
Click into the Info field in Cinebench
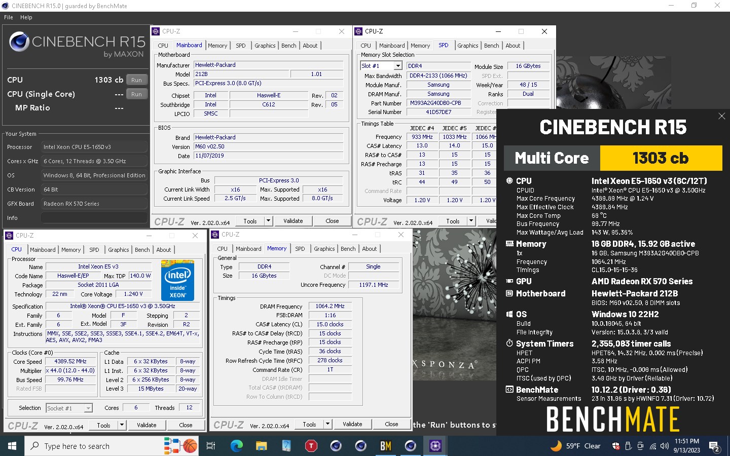[x=94, y=218]
